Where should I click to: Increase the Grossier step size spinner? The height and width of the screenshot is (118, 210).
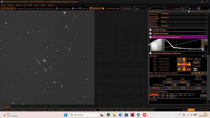click(x=175, y=84)
